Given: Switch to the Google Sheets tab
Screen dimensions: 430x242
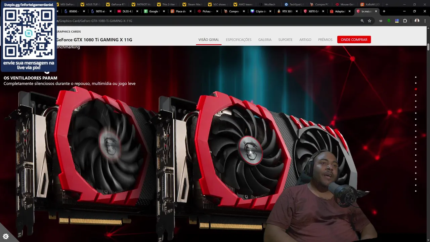Looking at the screenshot, I should click(154, 11).
